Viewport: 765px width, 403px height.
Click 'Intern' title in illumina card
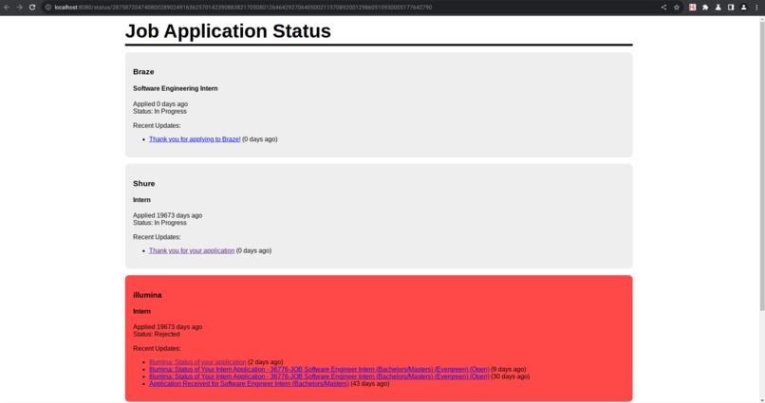[x=141, y=311]
